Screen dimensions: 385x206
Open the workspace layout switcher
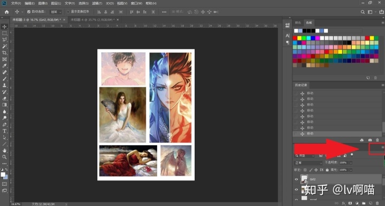click(370, 12)
